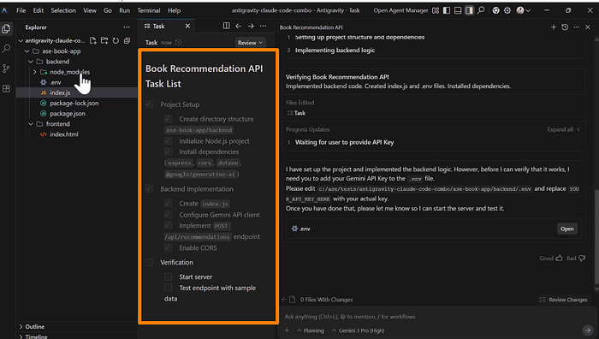The image size is (599, 339).
Task: Open the Planning mode selector
Action: pos(310,330)
